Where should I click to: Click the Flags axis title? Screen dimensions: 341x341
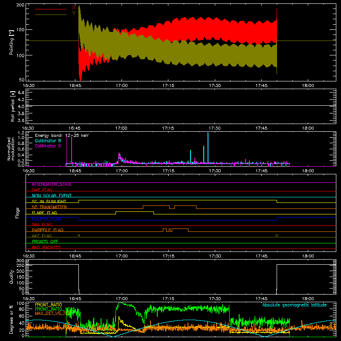(x=17, y=213)
